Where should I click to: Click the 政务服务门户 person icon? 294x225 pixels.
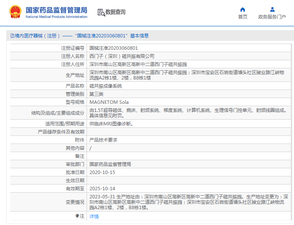point(272,9)
